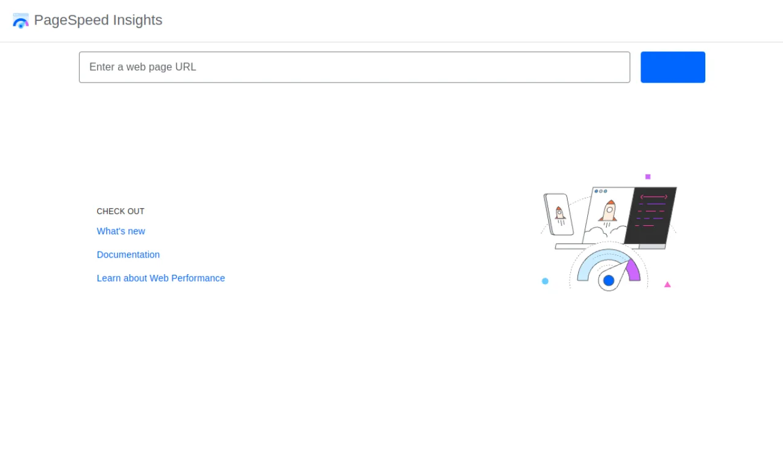
Task: Click the PageSpeed Insights title text
Action: point(98,20)
